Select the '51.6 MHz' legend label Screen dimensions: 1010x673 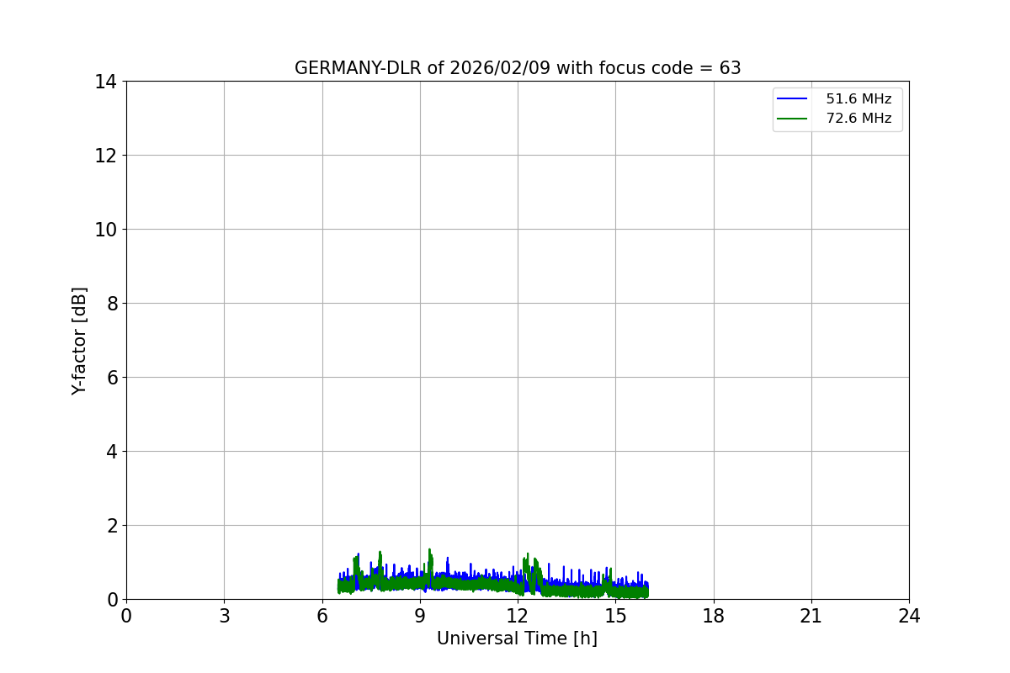click(x=858, y=99)
